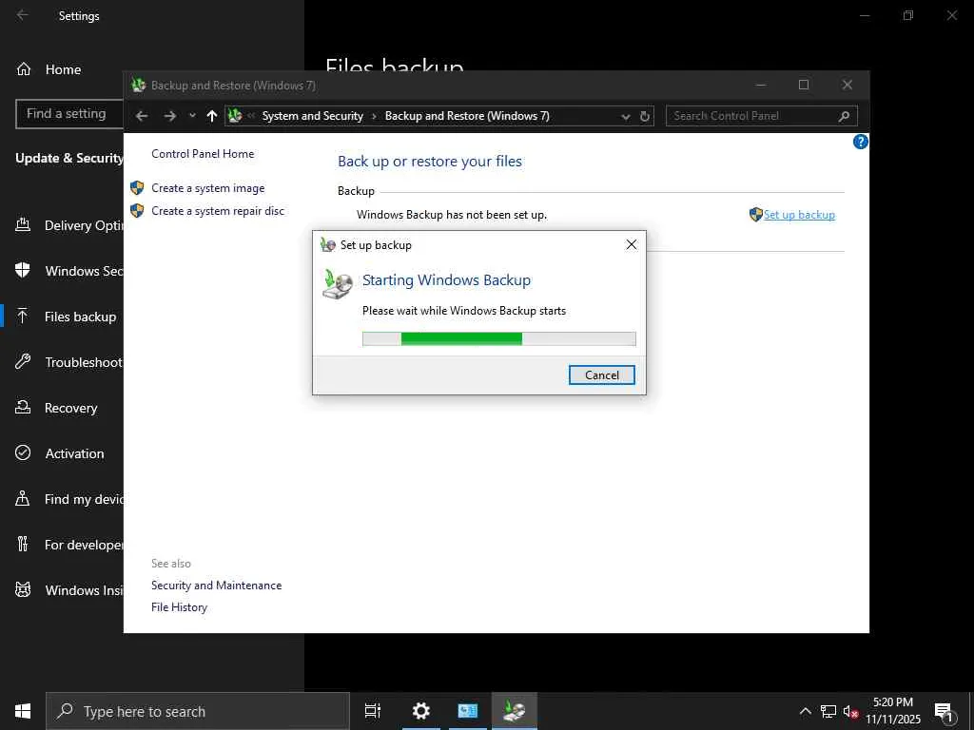Click the muted speaker tray icon

[850, 711]
